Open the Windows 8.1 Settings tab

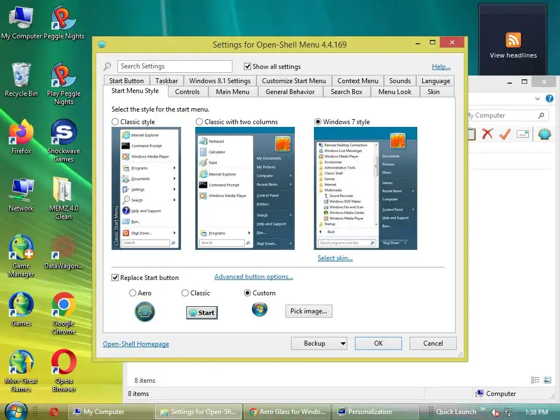(220, 81)
